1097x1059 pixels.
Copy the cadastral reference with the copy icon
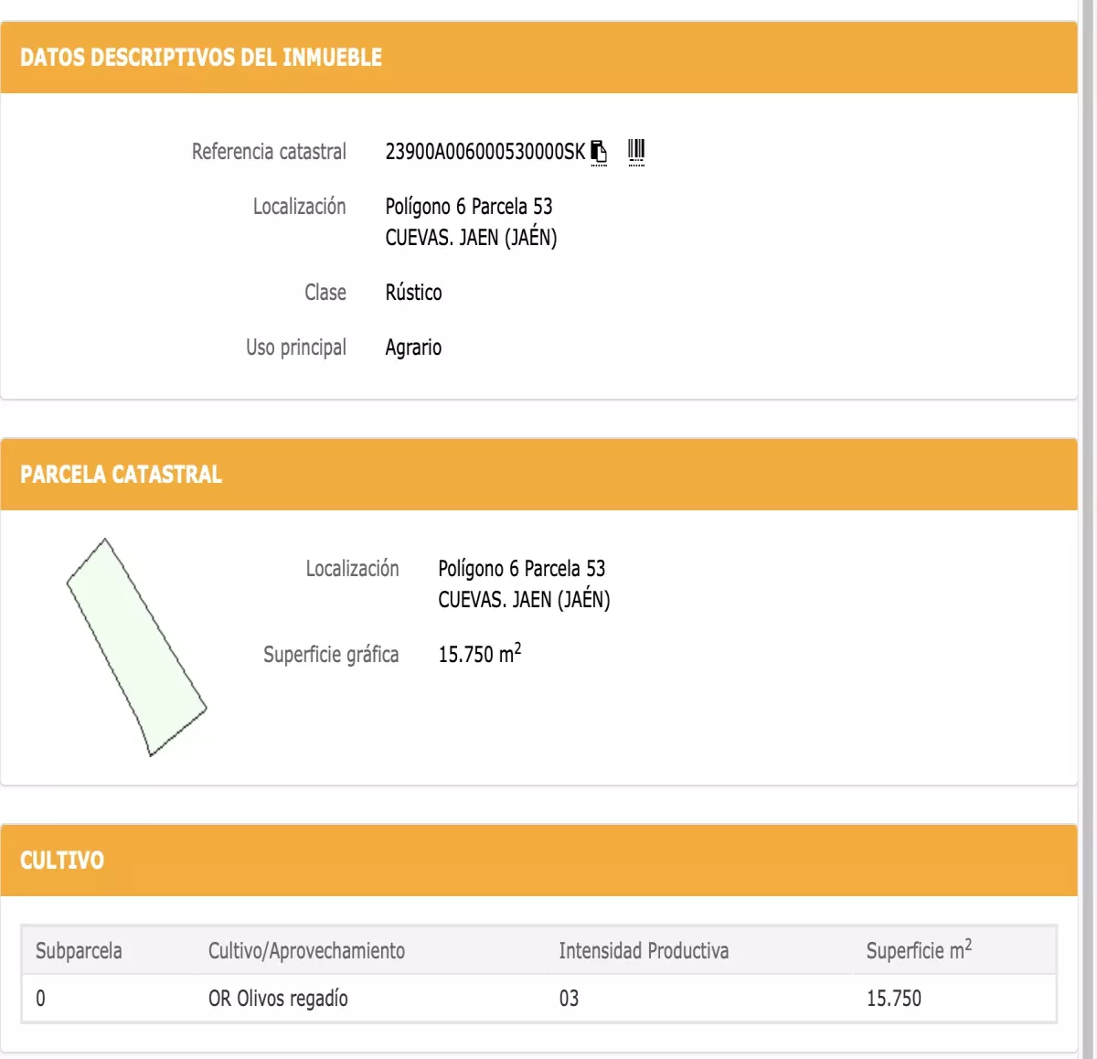coord(599,151)
